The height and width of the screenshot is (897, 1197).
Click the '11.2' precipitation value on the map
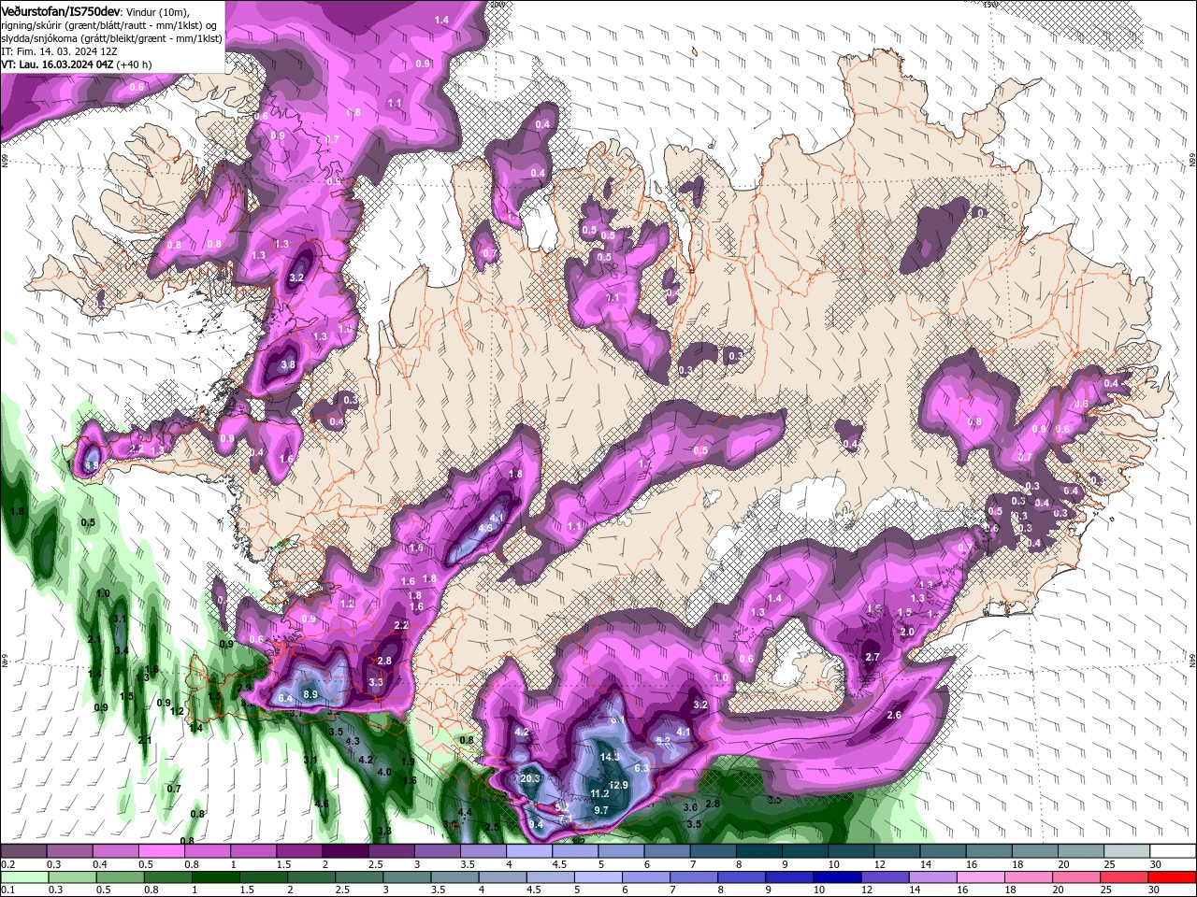599,794
